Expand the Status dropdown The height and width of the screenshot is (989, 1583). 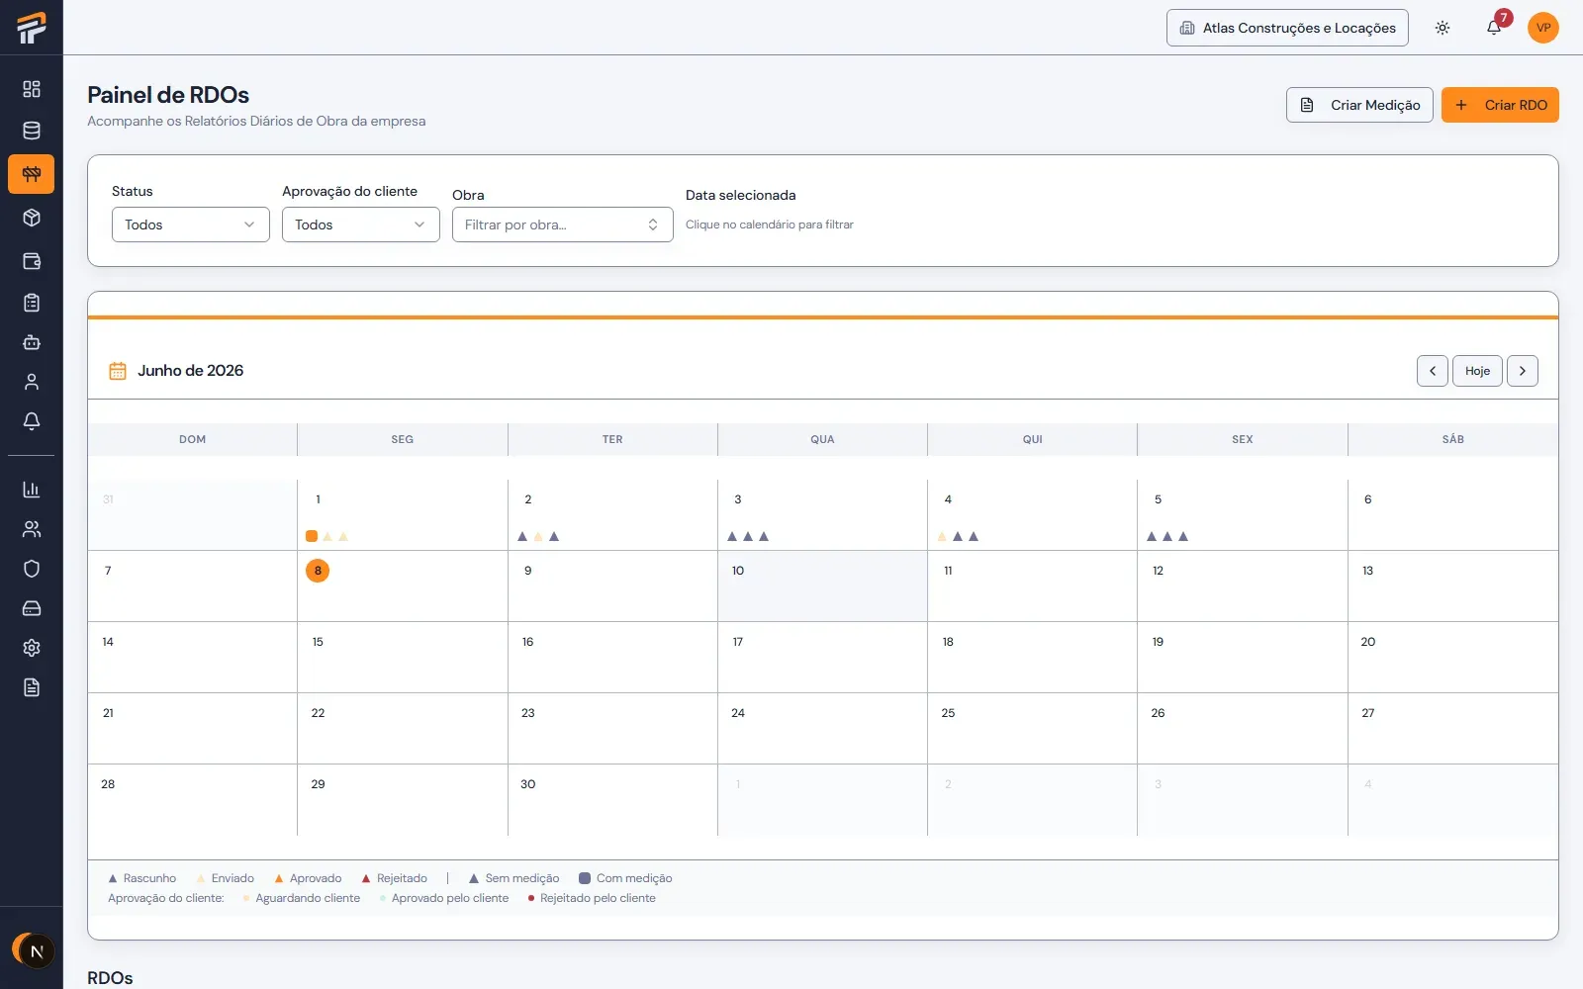coord(191,225)
